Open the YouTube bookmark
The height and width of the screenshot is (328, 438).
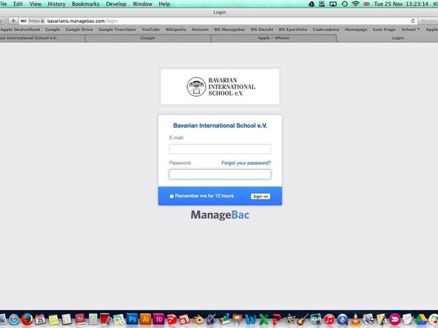coord(151,30)
